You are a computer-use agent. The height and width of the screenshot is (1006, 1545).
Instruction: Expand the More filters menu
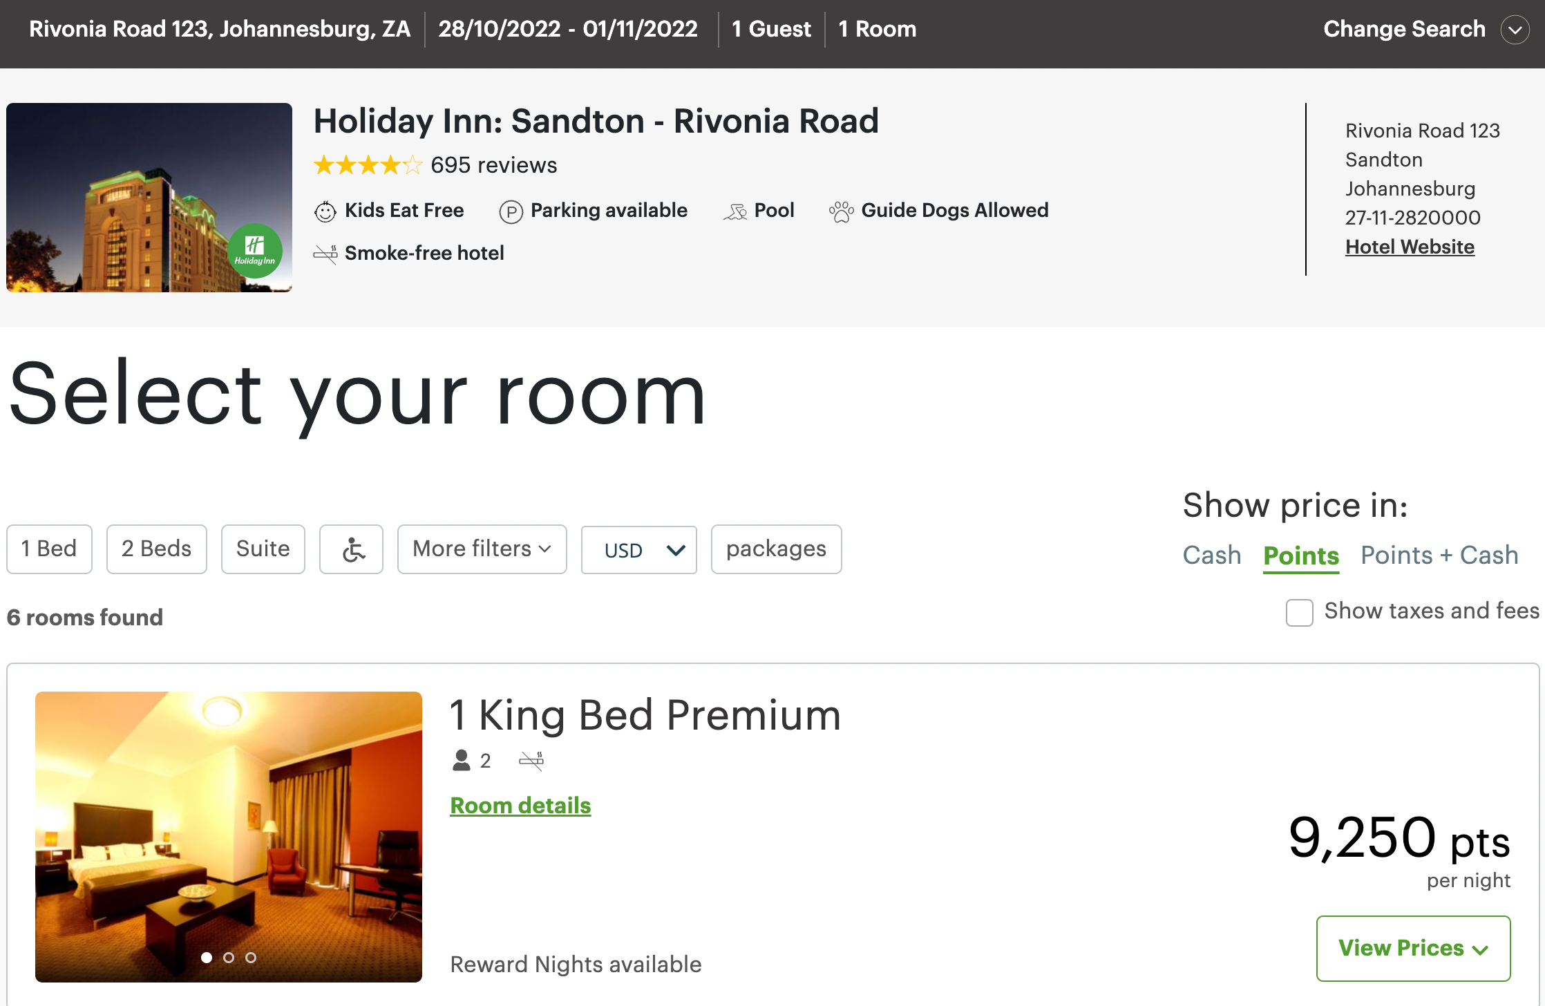pyautogui.click(x=482, y=549)
